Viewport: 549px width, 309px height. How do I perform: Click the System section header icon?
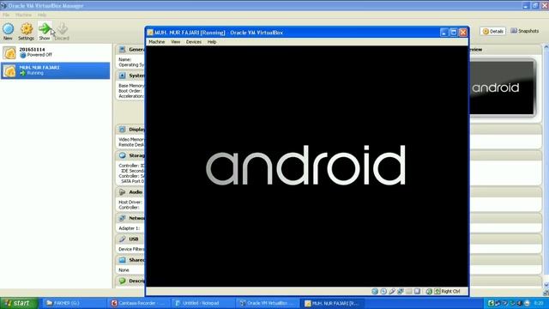(122, 76)
